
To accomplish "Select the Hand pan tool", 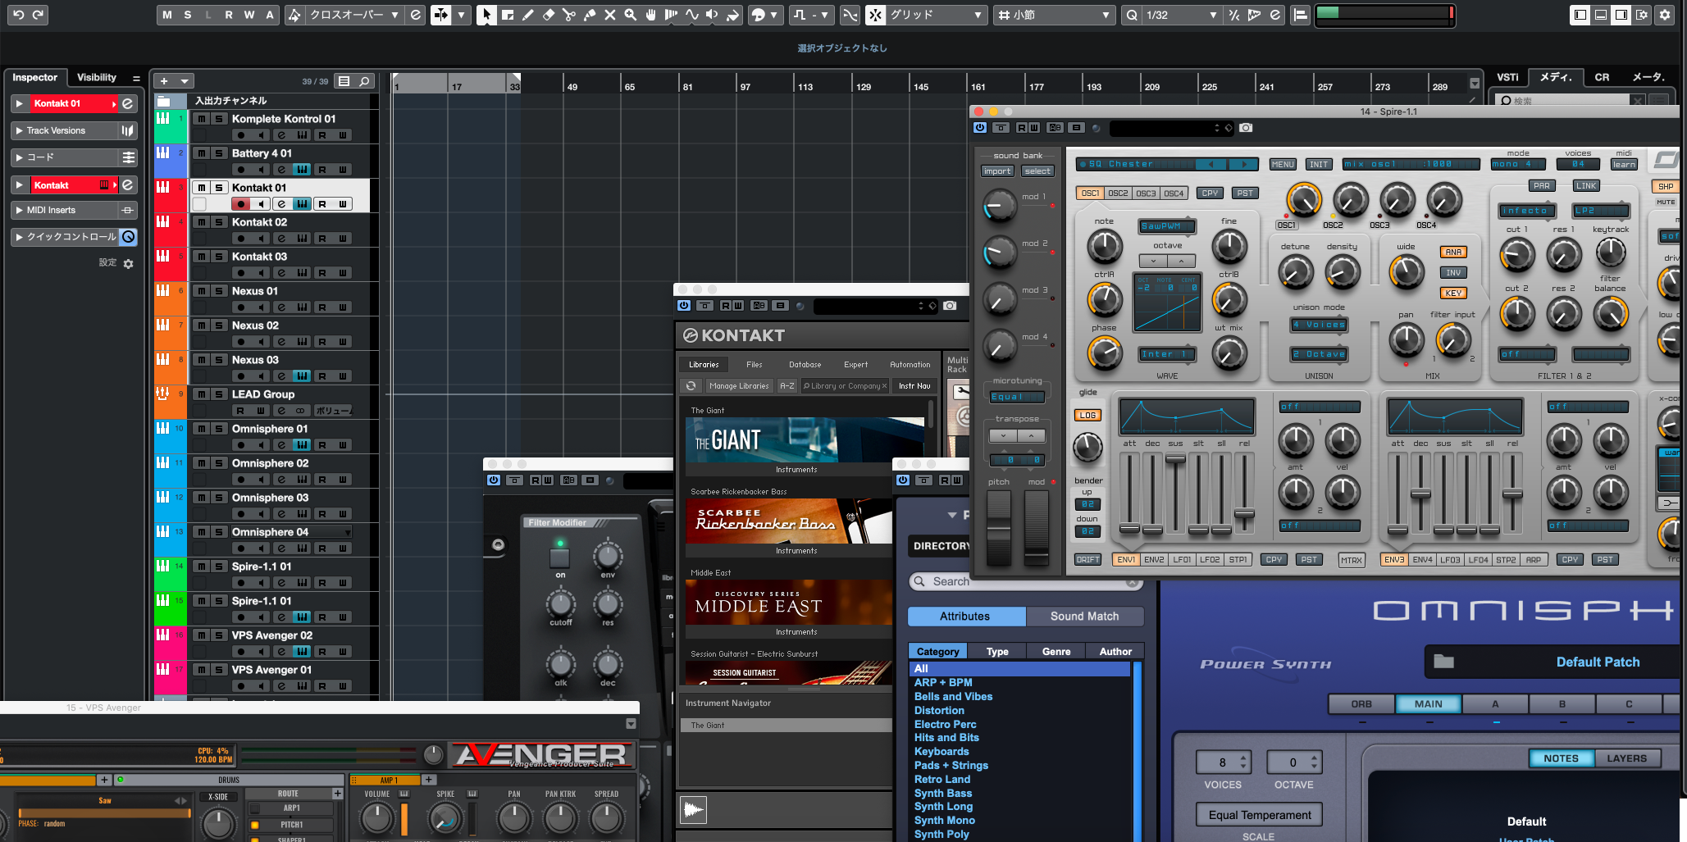I will point(651,15).
